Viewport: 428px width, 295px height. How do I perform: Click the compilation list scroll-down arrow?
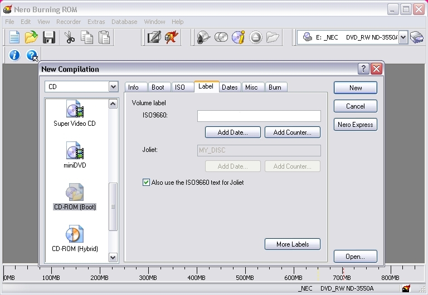(113, 257)
